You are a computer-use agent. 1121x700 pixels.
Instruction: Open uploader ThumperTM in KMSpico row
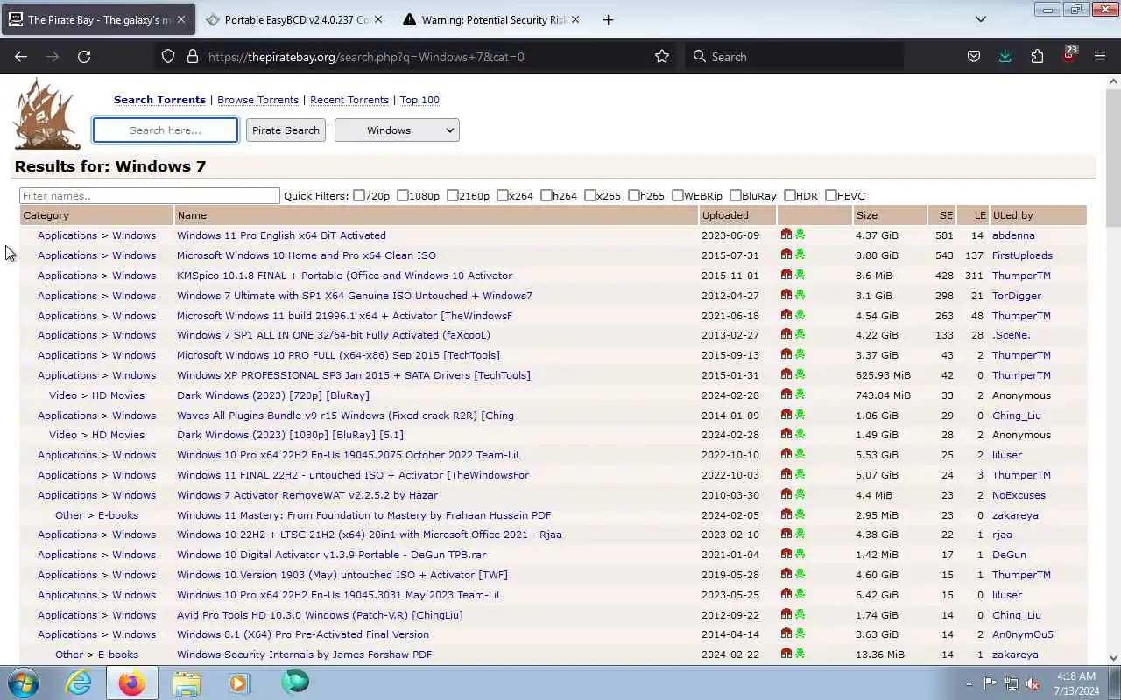[x=1021, y=275]
